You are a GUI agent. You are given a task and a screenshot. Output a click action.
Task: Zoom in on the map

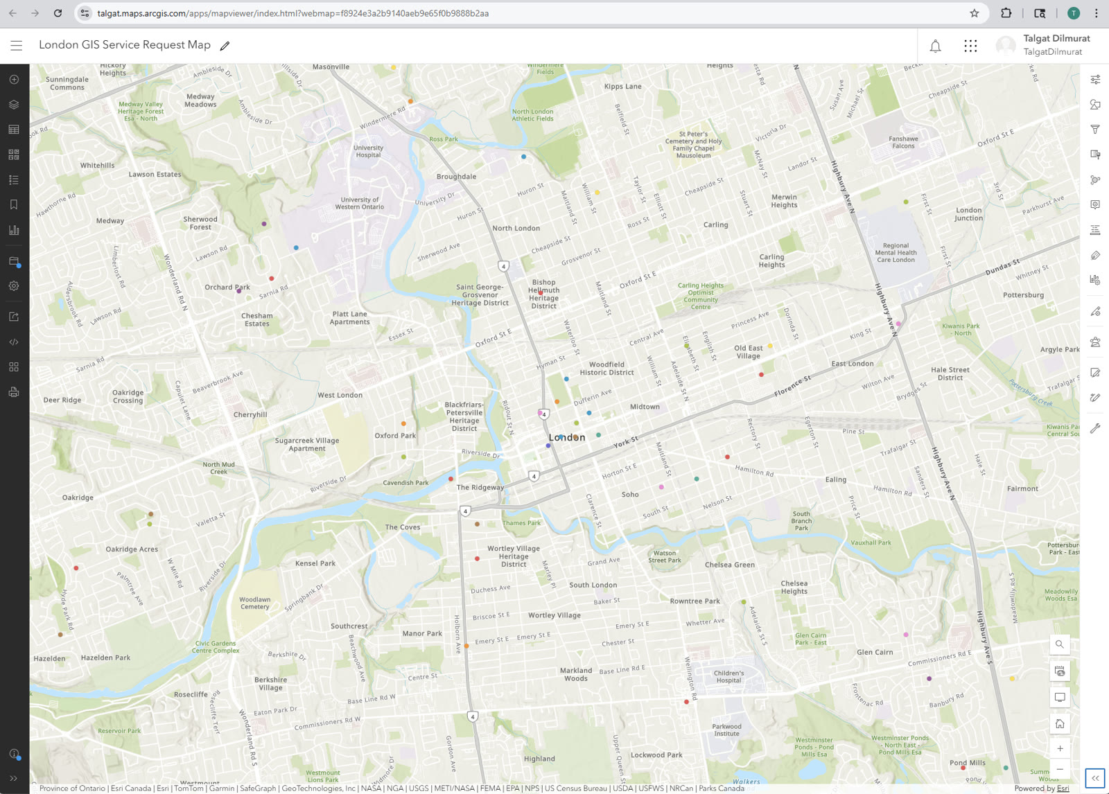pyautogui.click(x=1060, y=748)
